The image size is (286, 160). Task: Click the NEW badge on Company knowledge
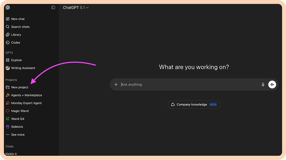[x=213, y=105]
